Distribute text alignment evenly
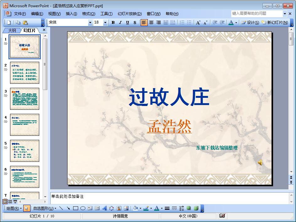Image resolution: width=296 pixels, height=222 pixels. 165,23
